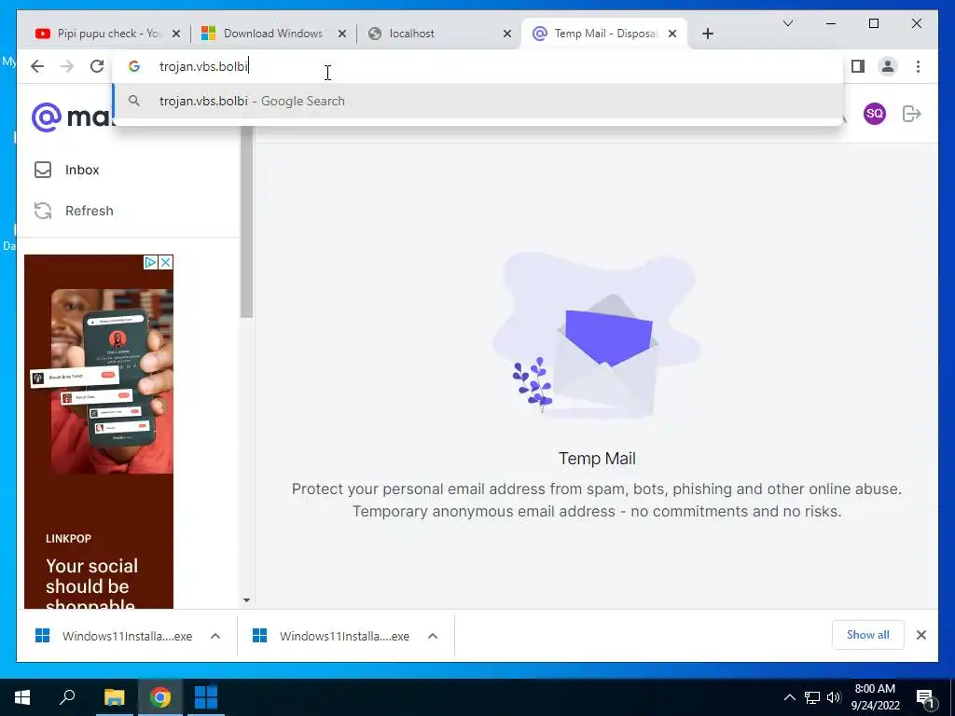Click the Windows 11 installer taskbar icon
955x716 pixels.
coord(206,697)
